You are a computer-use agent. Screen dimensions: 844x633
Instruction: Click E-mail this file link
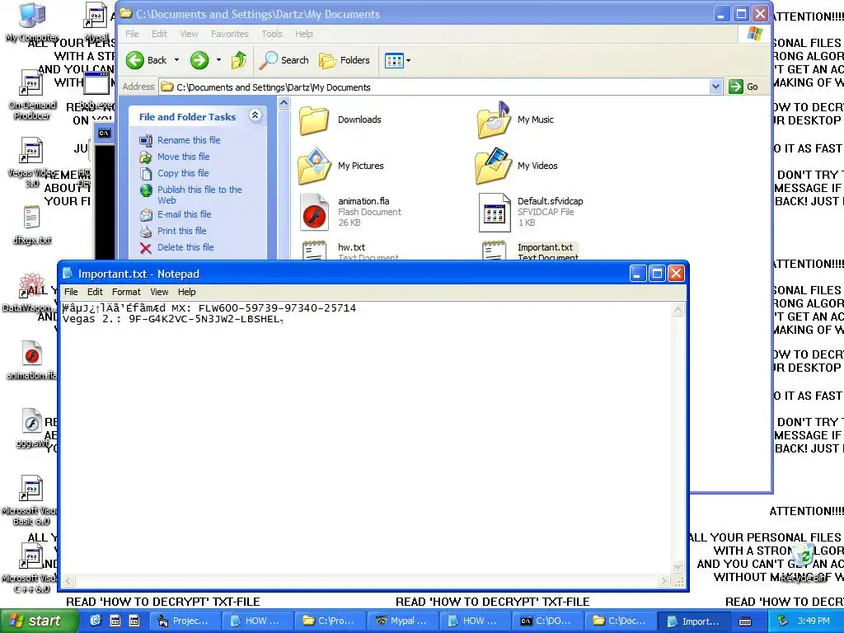(x=184, y=214)
